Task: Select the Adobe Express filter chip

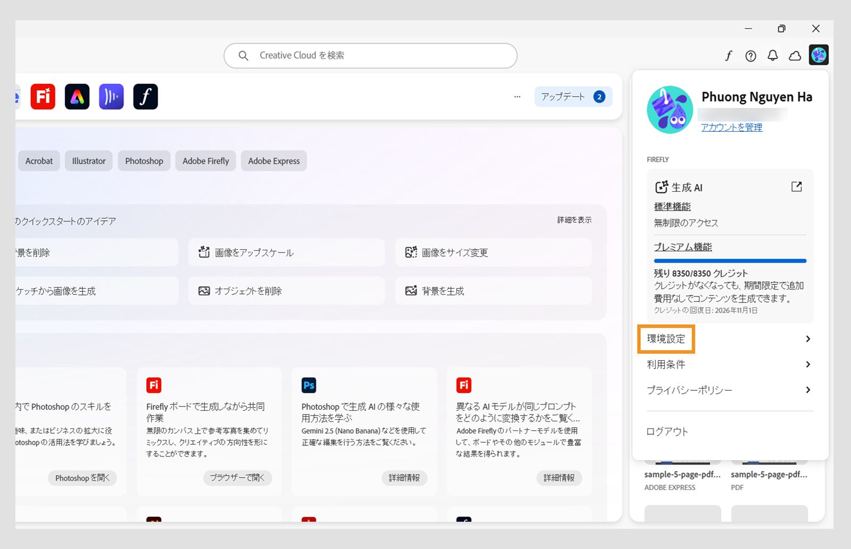Action: click(x=274, y=161)
